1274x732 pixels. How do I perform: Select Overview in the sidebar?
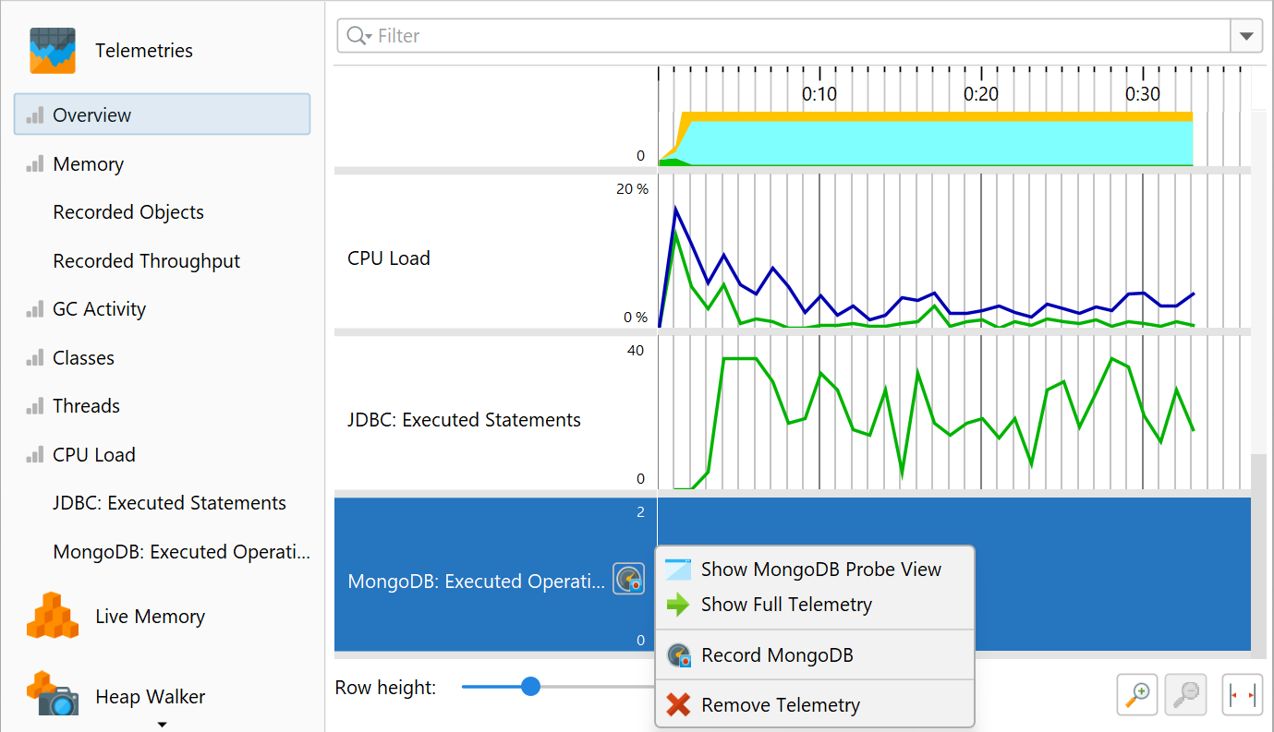(x=91, y=115)
